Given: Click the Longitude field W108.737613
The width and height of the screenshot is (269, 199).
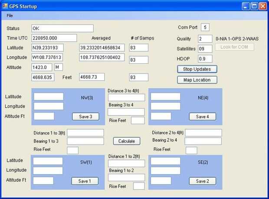Looking at the screenshot, I should [47, 57].
